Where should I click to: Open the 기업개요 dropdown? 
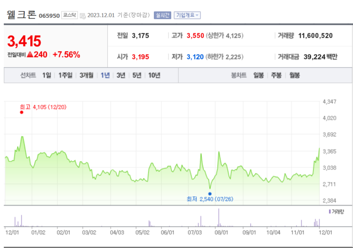pos(187,15)
